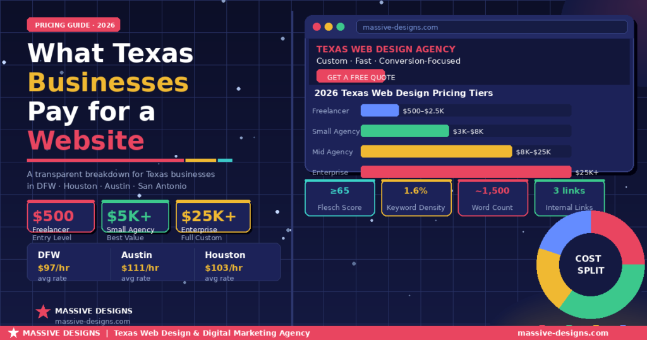Viewport: 647px width, 340px height.
Task: Click the PRICING GUIDE · 2026 badge
Action: tap(74, 25)
